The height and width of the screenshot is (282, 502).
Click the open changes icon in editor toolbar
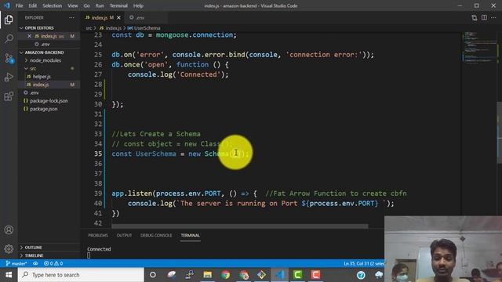point(474,17)
